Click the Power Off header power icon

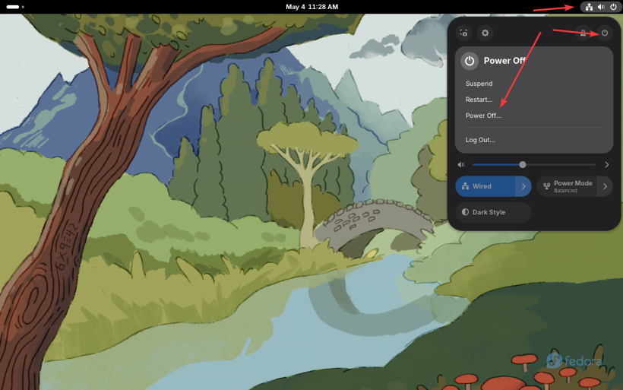click(470, 61)
